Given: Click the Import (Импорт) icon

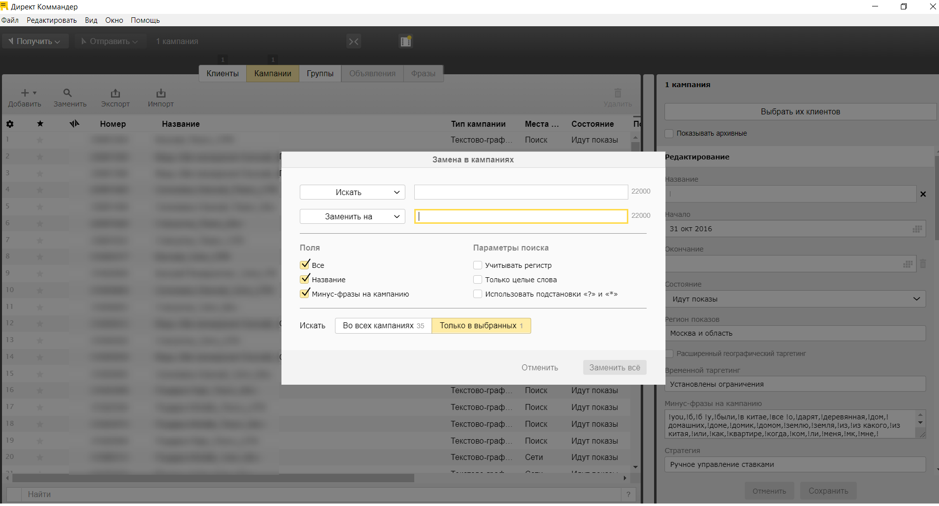Looking at the screenshot, I should click(161, 93).
